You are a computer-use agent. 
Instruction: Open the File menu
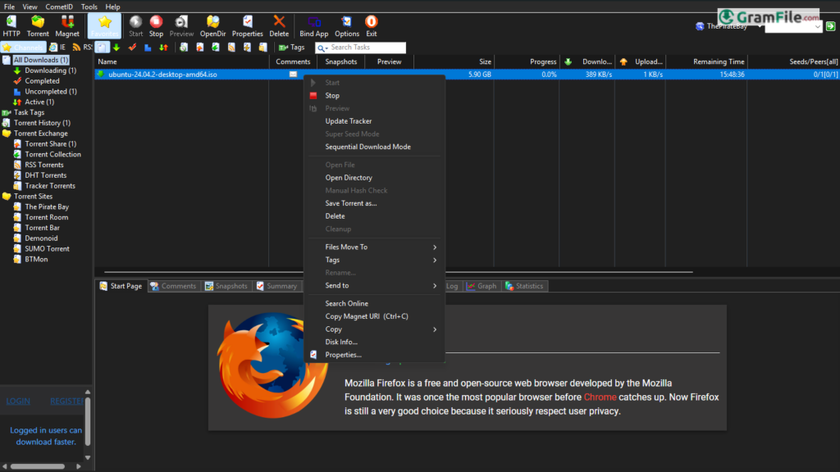(x=9, y=7)
